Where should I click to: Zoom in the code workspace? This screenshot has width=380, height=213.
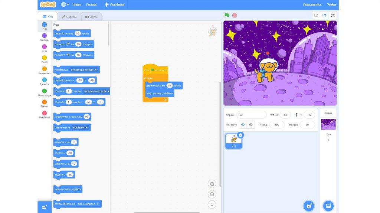pos(212,184)
